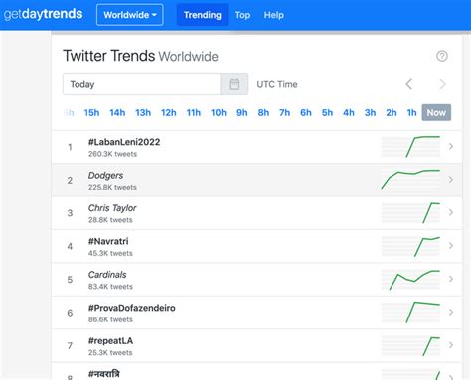Select the 4h time link
The image size is (471, 380).
(x=349, y=113)
